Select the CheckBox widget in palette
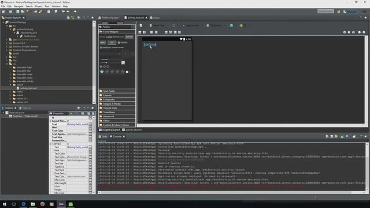Image resolution: width=370 pixels, height=208 pixels. (x=123, y=43)
